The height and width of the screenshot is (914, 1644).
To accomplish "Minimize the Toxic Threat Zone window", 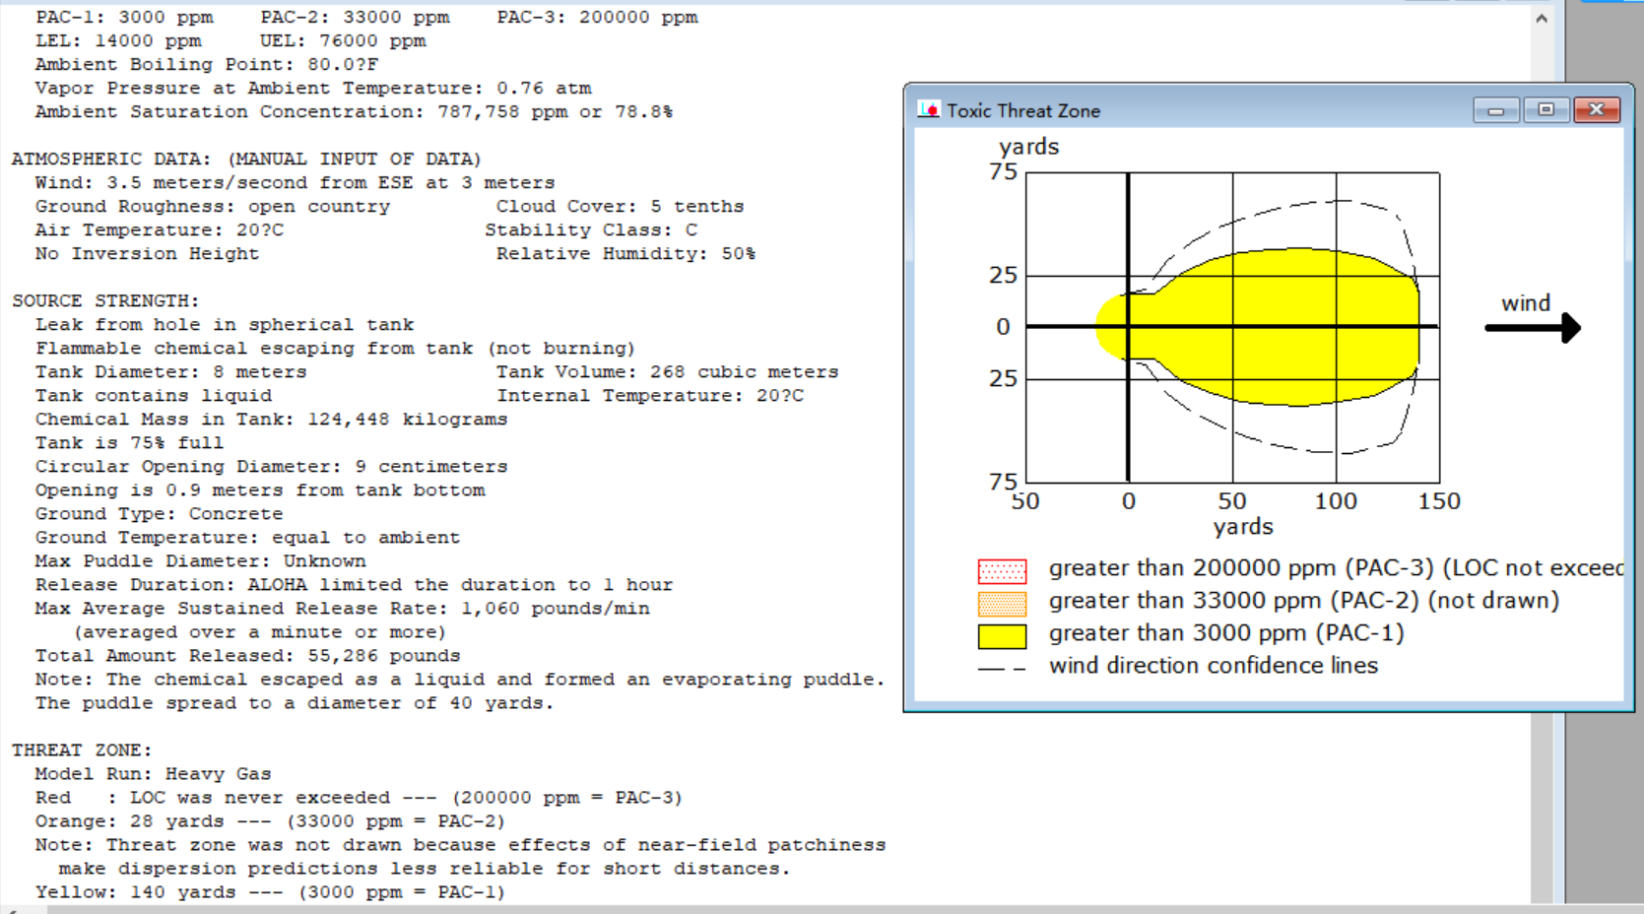I will tap(1496, 109).
